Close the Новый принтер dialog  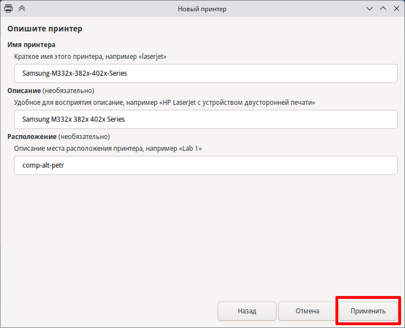click(397, 8)
